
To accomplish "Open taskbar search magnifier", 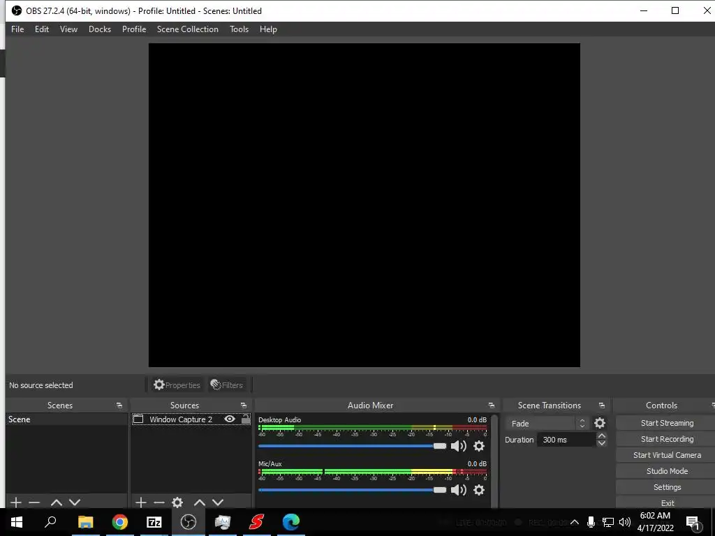I will (x=50, y=522).
